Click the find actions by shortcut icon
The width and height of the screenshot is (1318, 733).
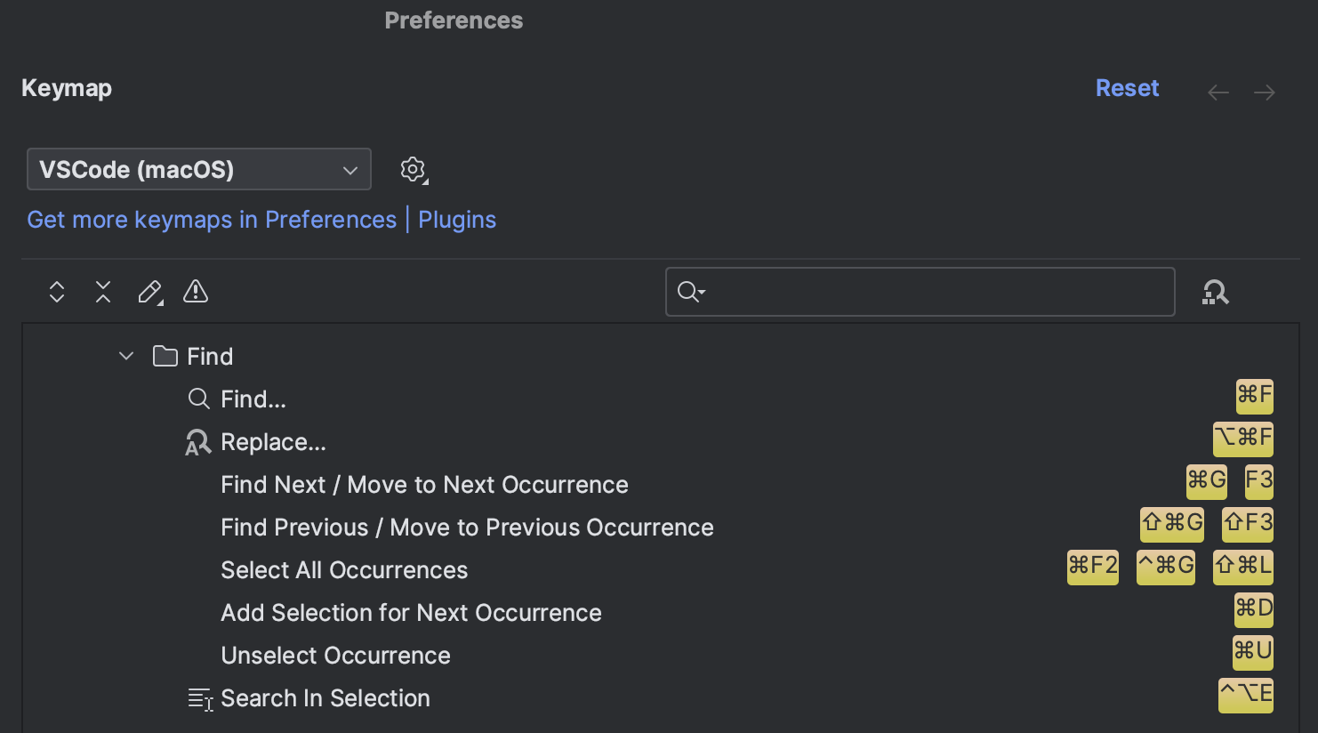pyautogui.click(x=1215, y=292)
